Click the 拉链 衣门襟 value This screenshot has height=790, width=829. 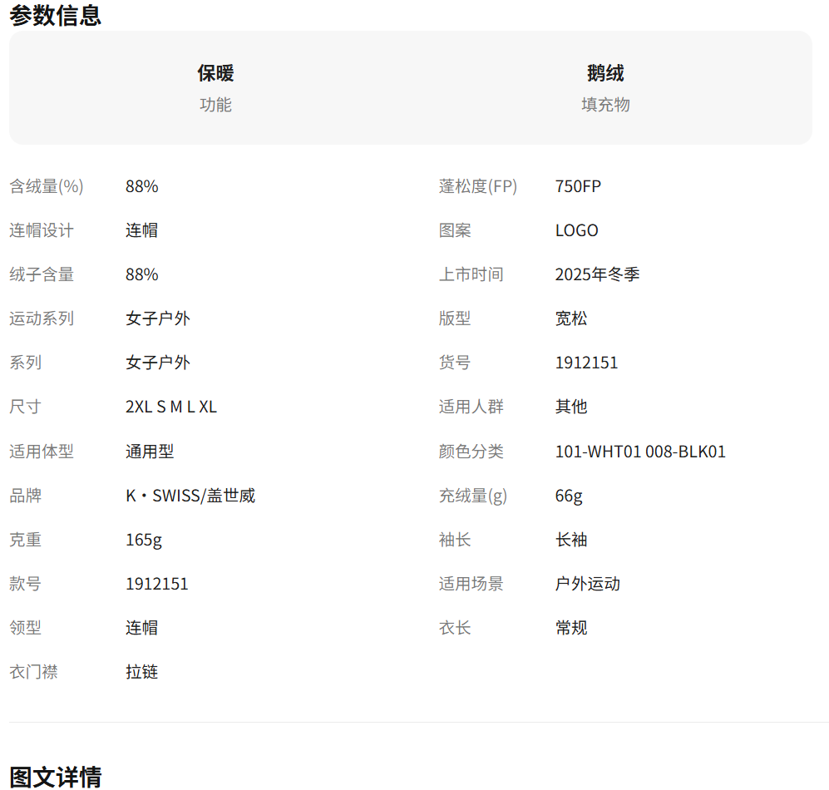pos(142,672)
